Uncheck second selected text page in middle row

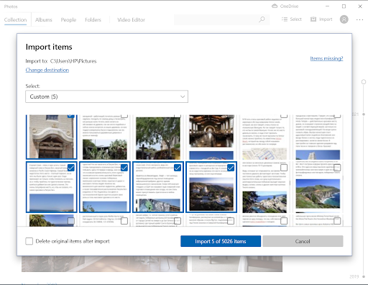tap(124, 168)
